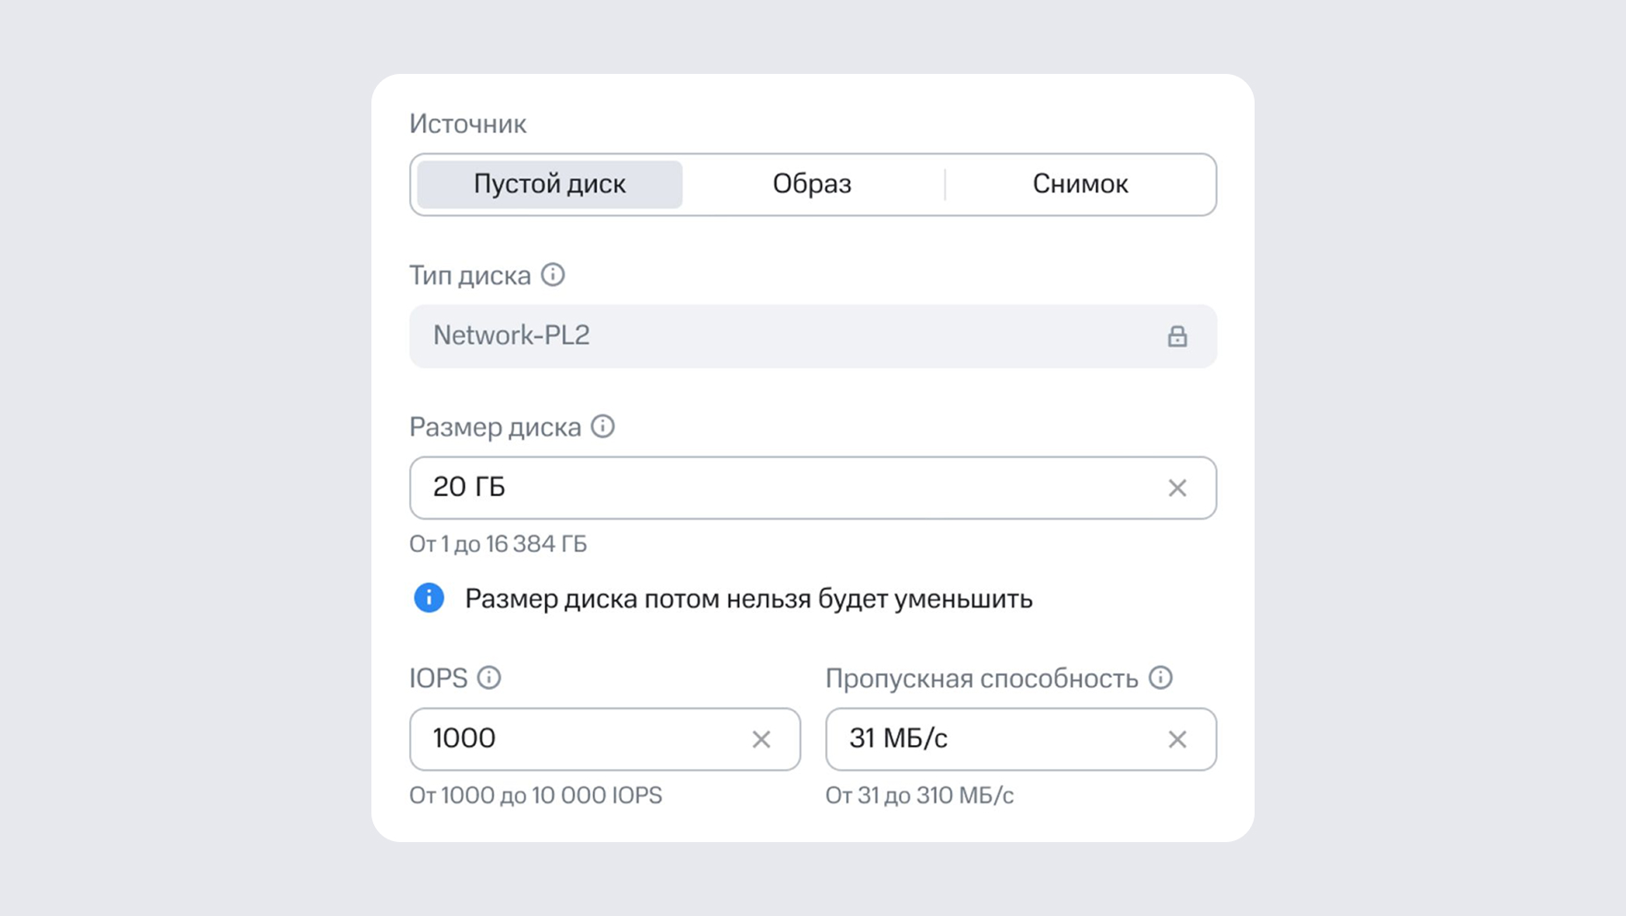Click the info icon next to "Тип диска"
Screen dimensions: 1626x916
[552, 275]
